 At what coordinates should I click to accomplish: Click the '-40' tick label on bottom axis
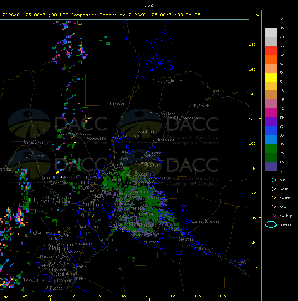click(x=24, y=296)
